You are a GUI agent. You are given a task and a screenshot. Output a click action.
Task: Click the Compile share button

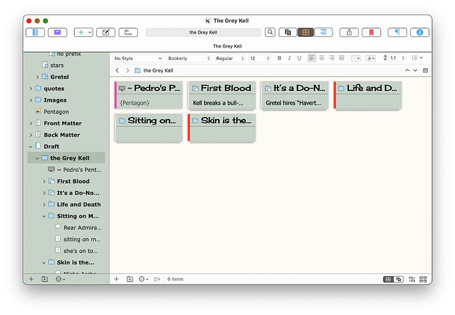(349, 32)
